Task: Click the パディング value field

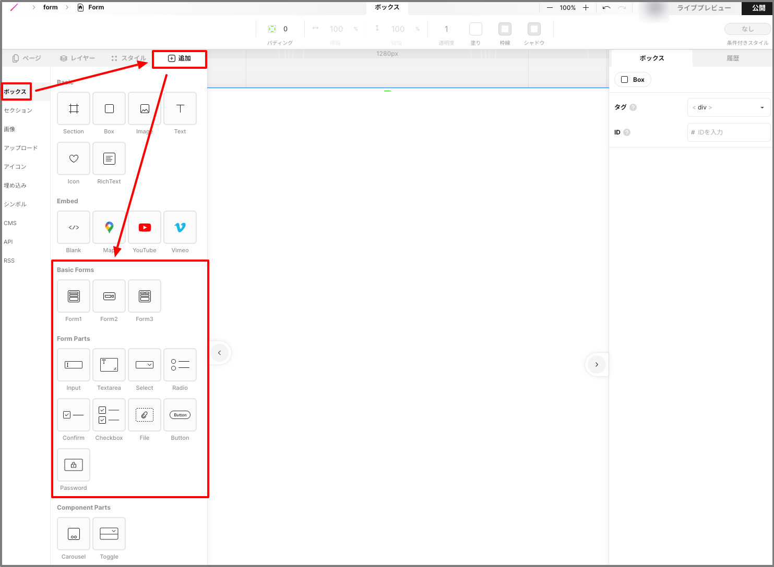Action: pyautogui.click(x=285, y=29)
